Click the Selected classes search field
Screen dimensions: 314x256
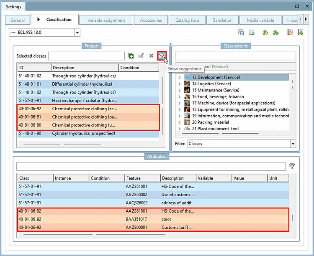[86, 56]
